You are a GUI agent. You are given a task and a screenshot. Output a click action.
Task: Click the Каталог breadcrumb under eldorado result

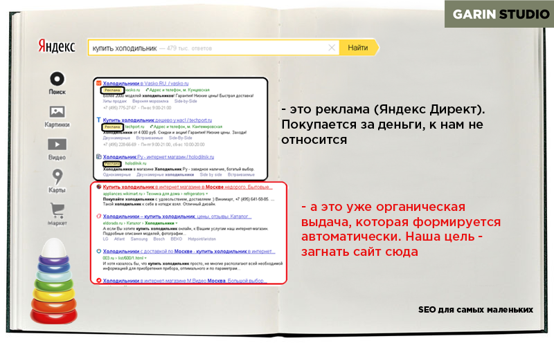pos(134,223)
